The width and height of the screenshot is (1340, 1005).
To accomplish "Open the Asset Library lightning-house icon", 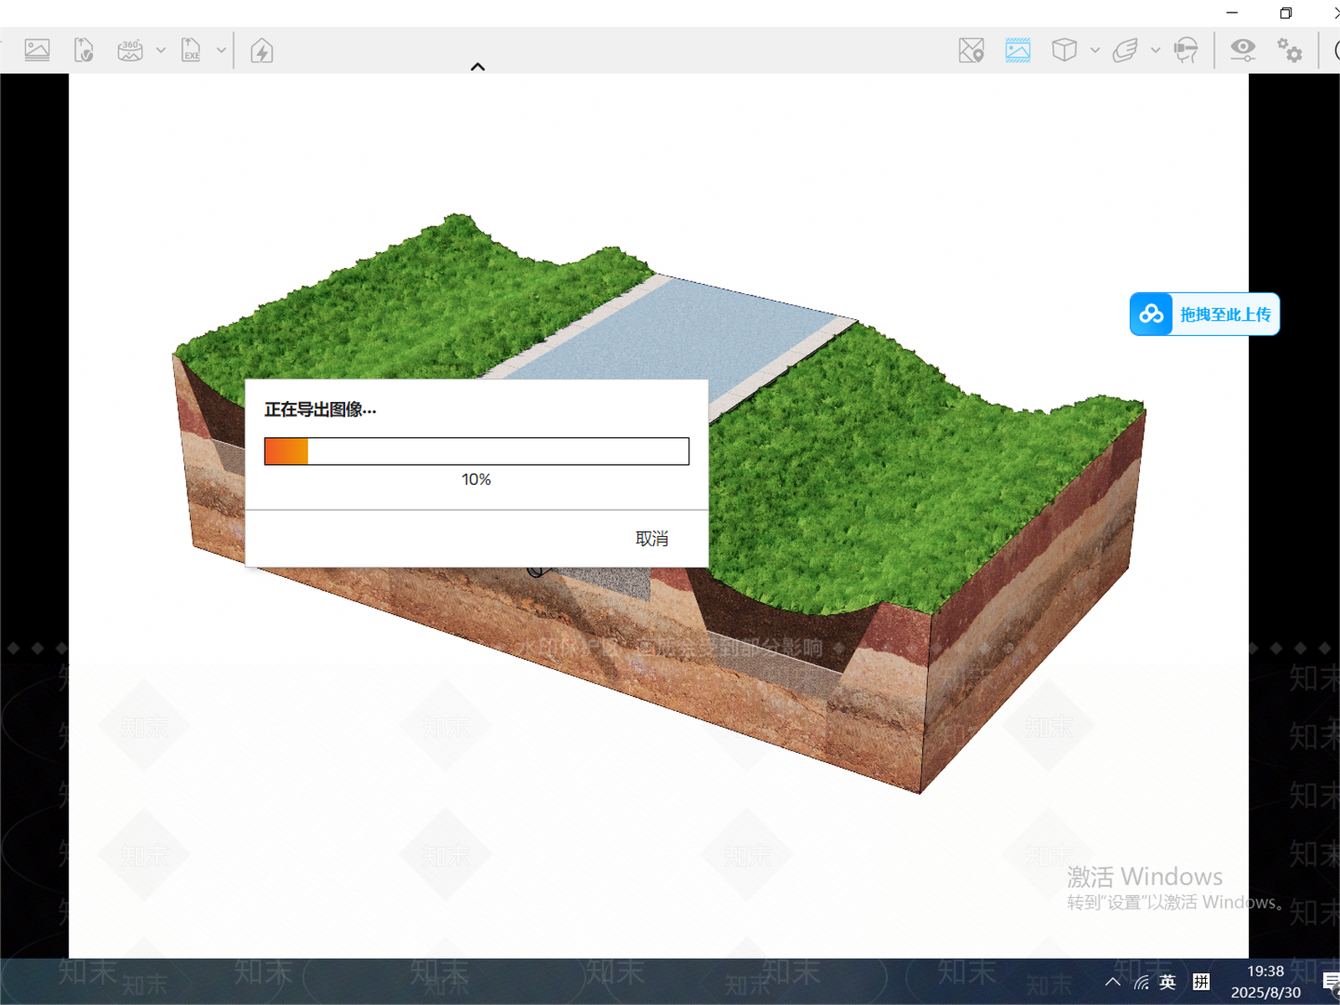I will (262, 50).
